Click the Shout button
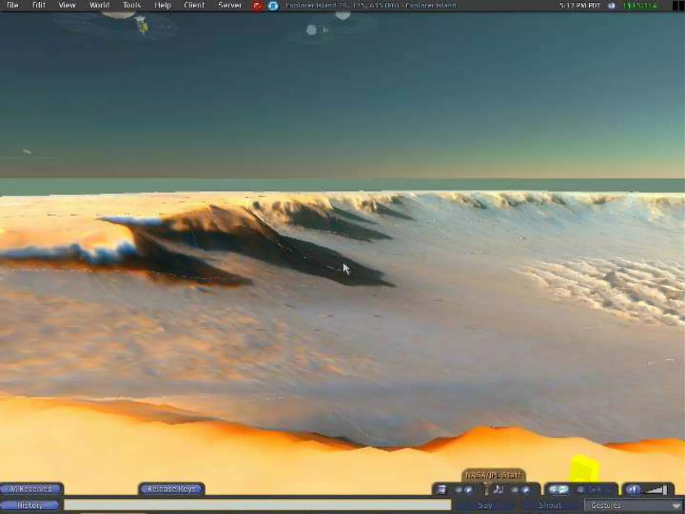The height and width of the screenshot is (514, 685). click(550, 505)
